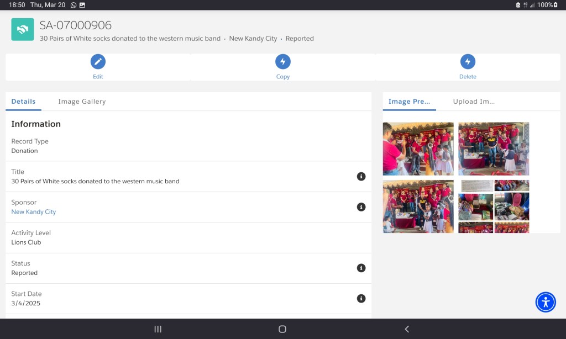566x339 pixels.
Task: Tap the Copy label text
Action: click(x=282, y=76)
